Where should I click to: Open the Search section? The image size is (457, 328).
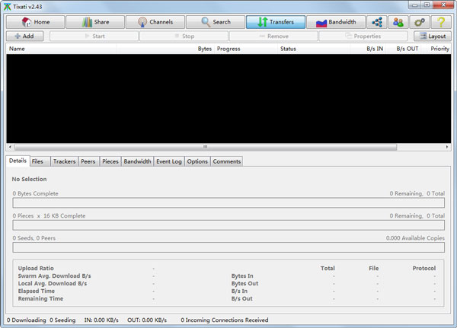click(216, 22)
